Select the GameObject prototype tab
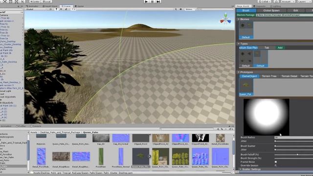 coord(249,76)
